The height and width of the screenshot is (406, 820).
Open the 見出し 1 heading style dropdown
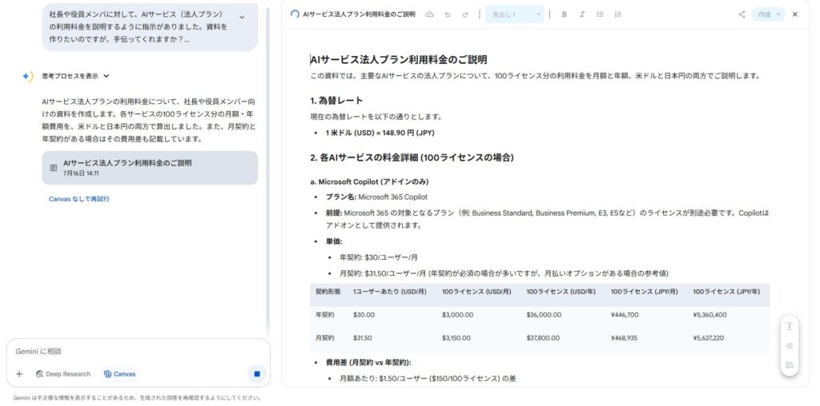pyautogui.click(x=515, y=14)
